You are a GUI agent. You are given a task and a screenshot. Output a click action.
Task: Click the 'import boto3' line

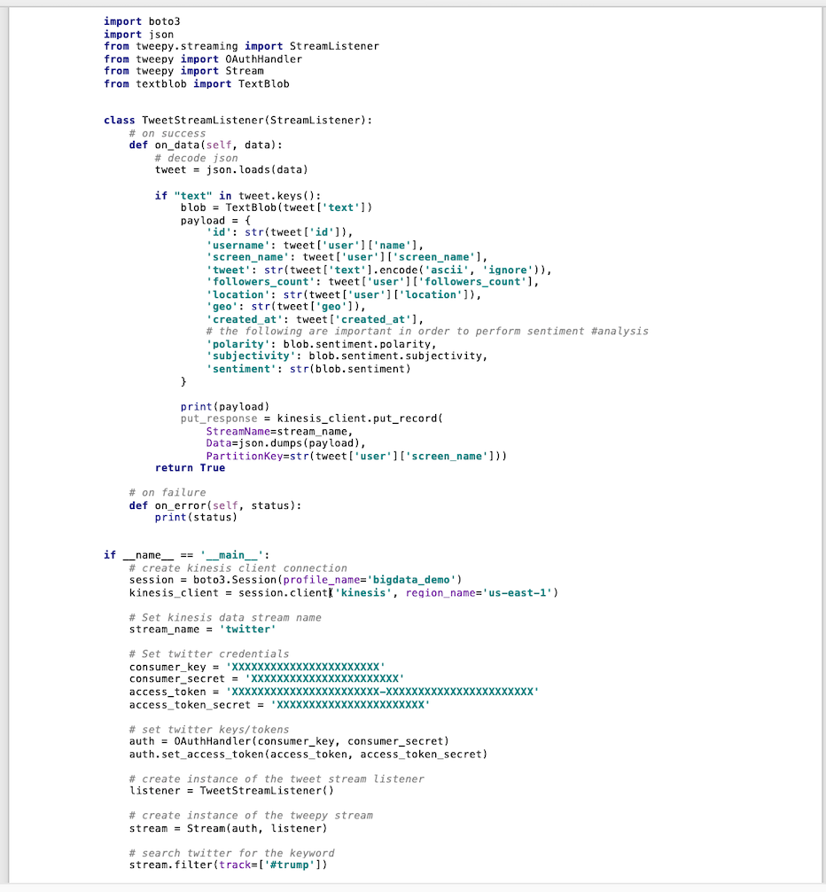tap(142, 21)
